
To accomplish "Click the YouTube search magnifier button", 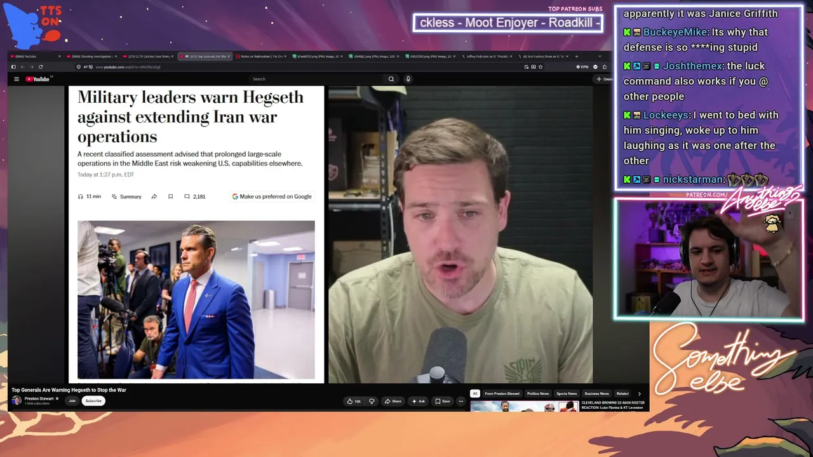I will 391,79.
